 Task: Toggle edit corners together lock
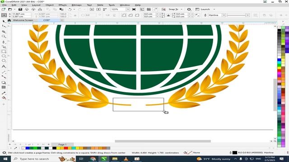[x=168, y=15]
